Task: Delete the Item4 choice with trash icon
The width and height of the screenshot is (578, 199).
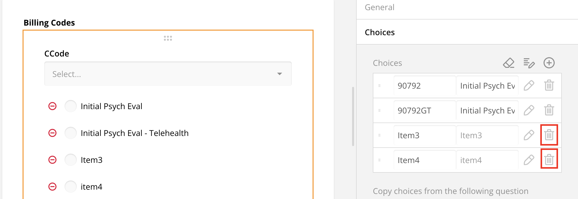Action: click(x=549, y=160)
